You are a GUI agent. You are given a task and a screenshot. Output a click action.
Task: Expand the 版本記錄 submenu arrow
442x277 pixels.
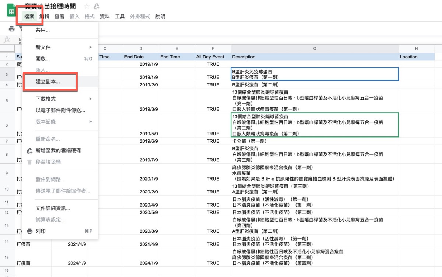click(x=91, y=121)
